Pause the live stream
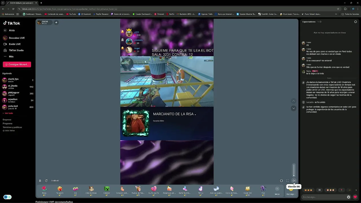This screenshot has height=203, width=361. (x=40, y=181)
